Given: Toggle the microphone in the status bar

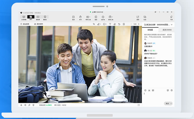Looking at the screenshot, I should point(21,105).
